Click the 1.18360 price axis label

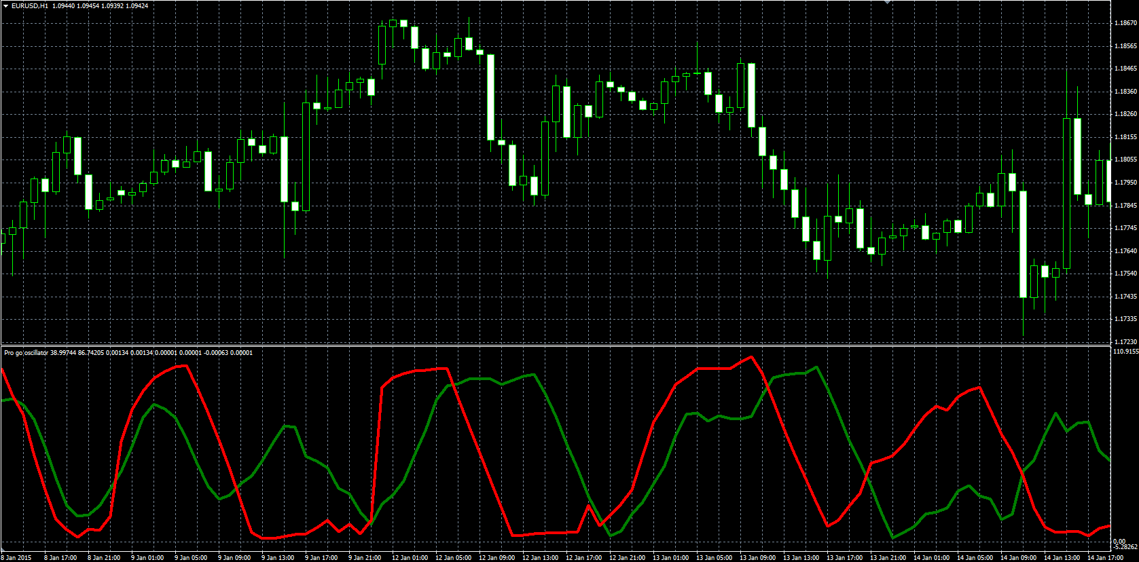click(x=1125, y=92)
